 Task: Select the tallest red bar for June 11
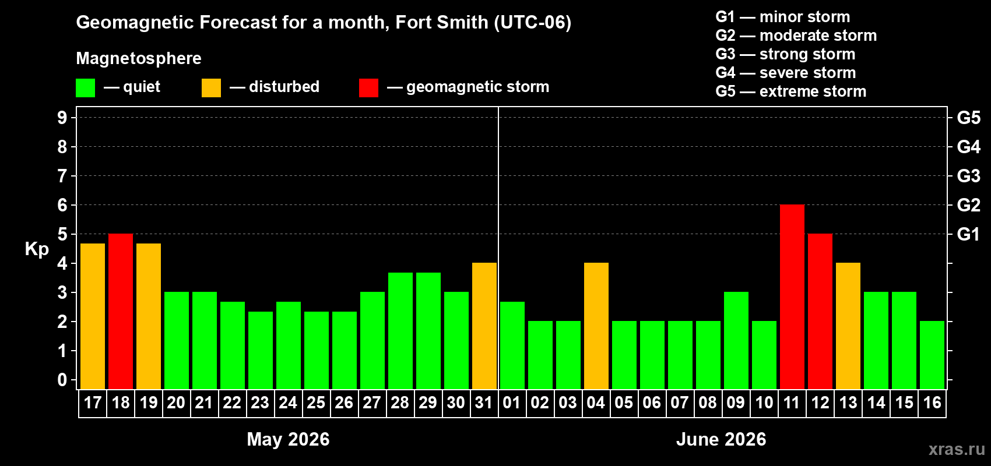click(792, 296)
